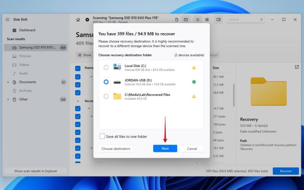Enable Save all files to one folder
The width and height of the screenshot is (304, 190).
102,136
